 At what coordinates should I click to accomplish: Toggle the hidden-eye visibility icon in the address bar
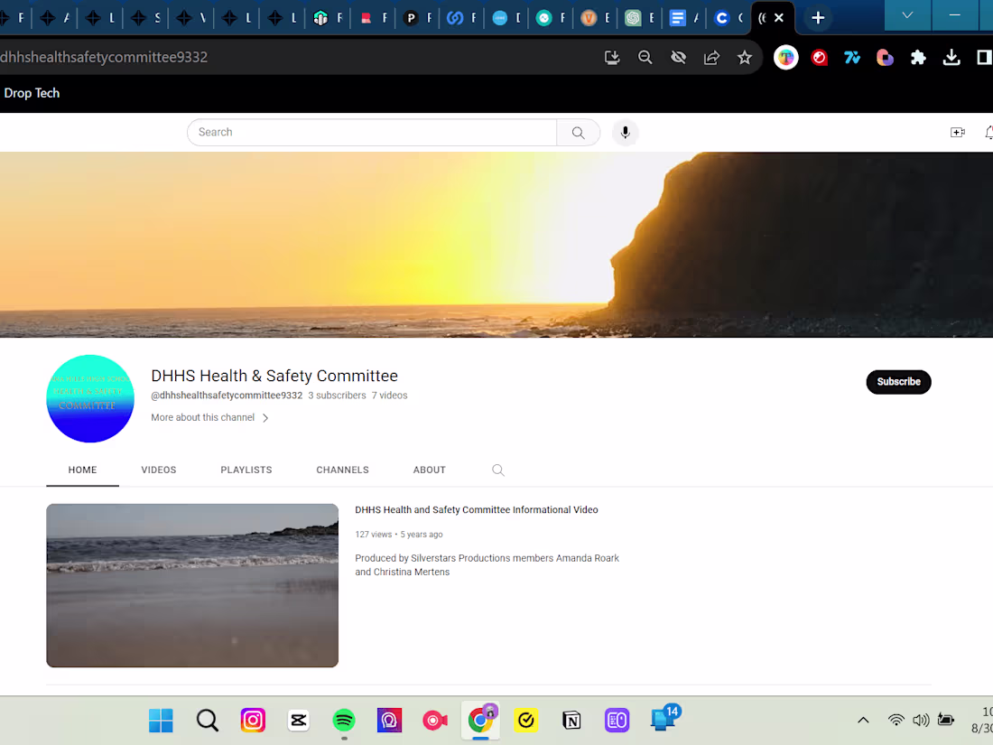(x=678, y=57)
